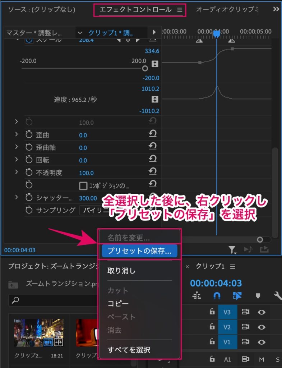This screenshot has height=368, width=282.
Task: Reset the 歪曲 parameter
Action: pos(153,134)
